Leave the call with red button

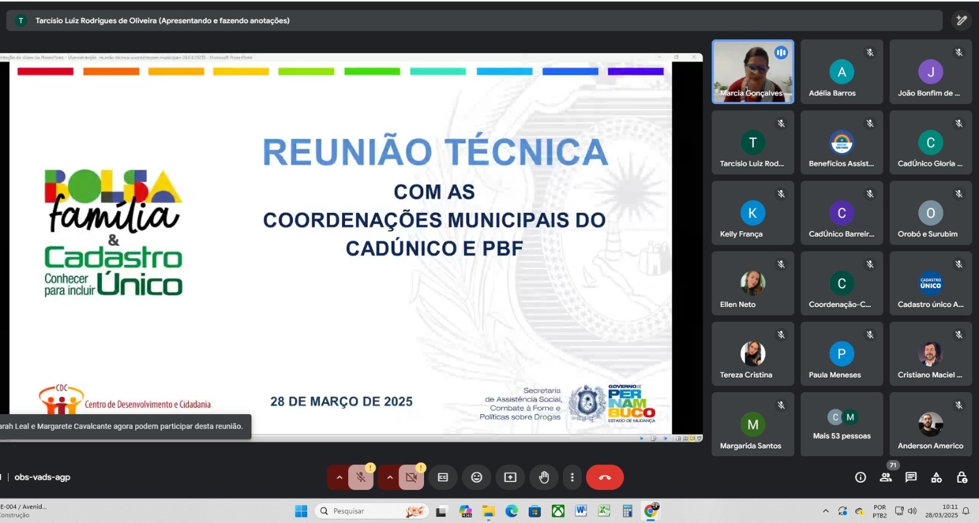click(605, 478)
